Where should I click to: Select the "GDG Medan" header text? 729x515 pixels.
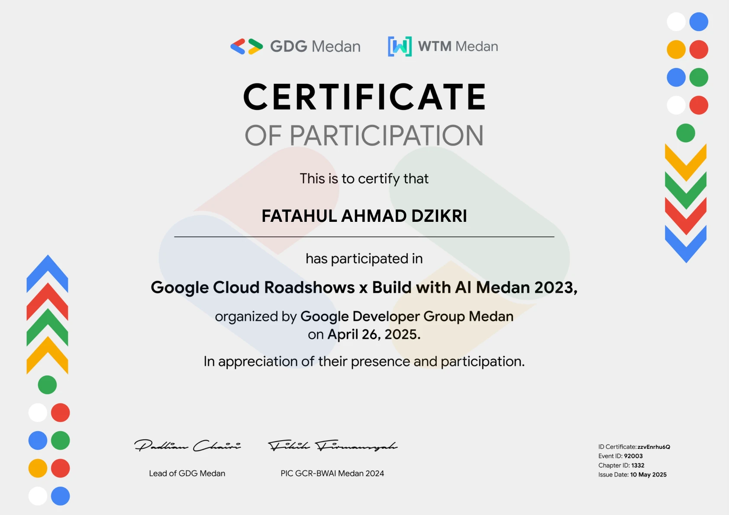[315, 46]
